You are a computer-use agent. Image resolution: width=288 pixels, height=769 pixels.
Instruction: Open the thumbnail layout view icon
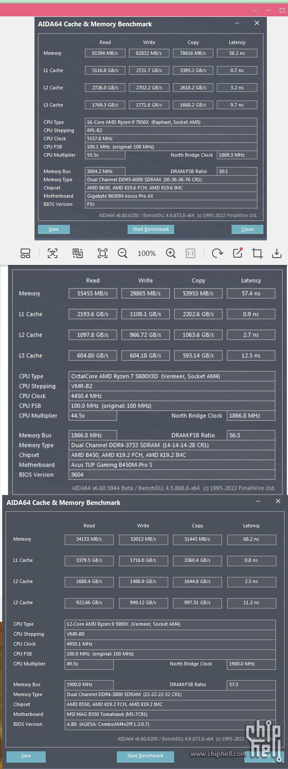click(26, 253)
